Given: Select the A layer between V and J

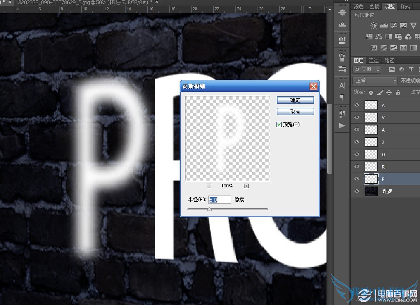Looking at the screenshot, I should click(x=386, y=130).
